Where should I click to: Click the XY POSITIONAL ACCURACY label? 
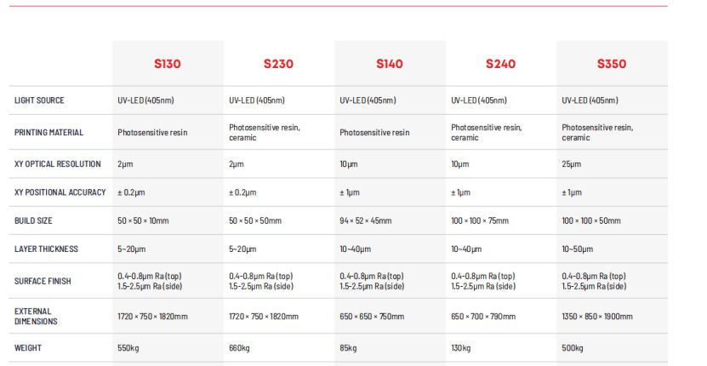tap(60, 192)
